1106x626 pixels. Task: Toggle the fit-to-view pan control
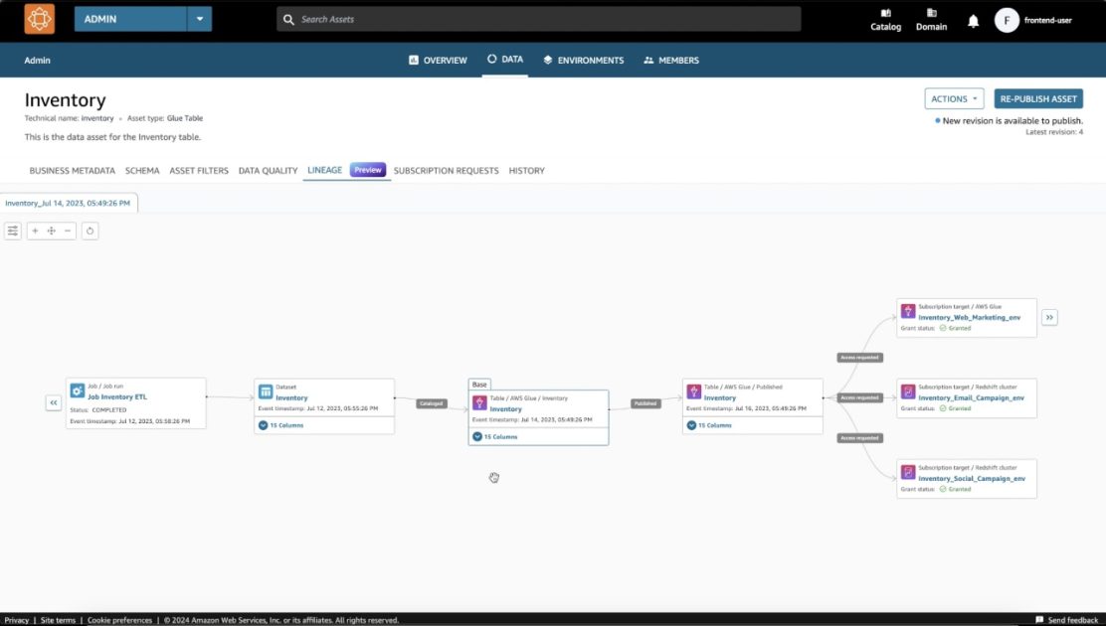pos(51,231)
